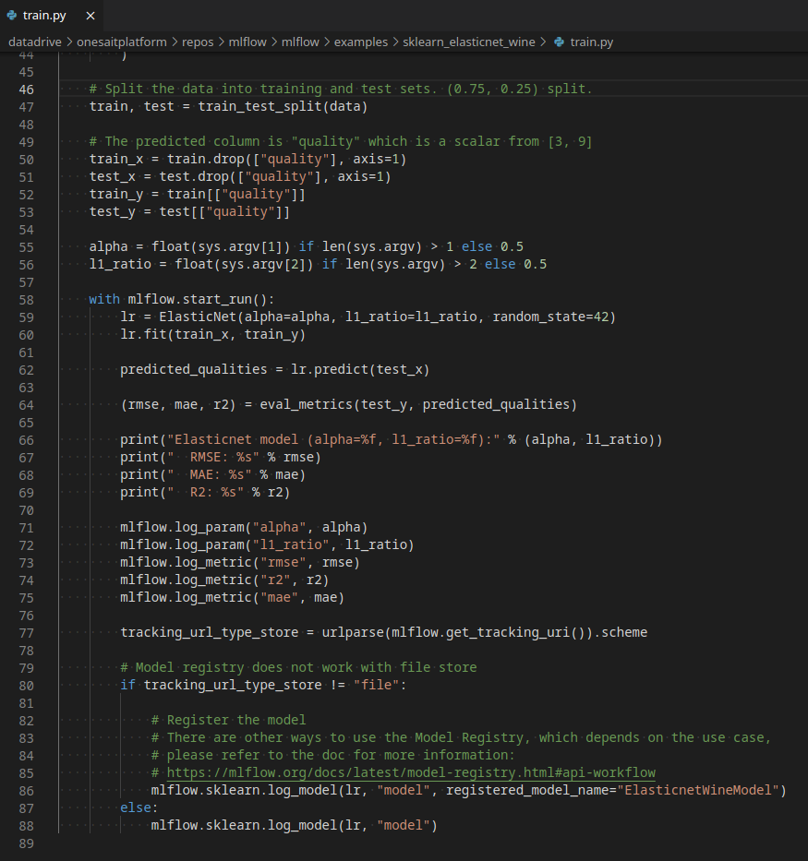Click sys.argv[1] in the alpha assignment
This screenshot has height=861, width=808.
pyautogui.click(x=240, y=246)
